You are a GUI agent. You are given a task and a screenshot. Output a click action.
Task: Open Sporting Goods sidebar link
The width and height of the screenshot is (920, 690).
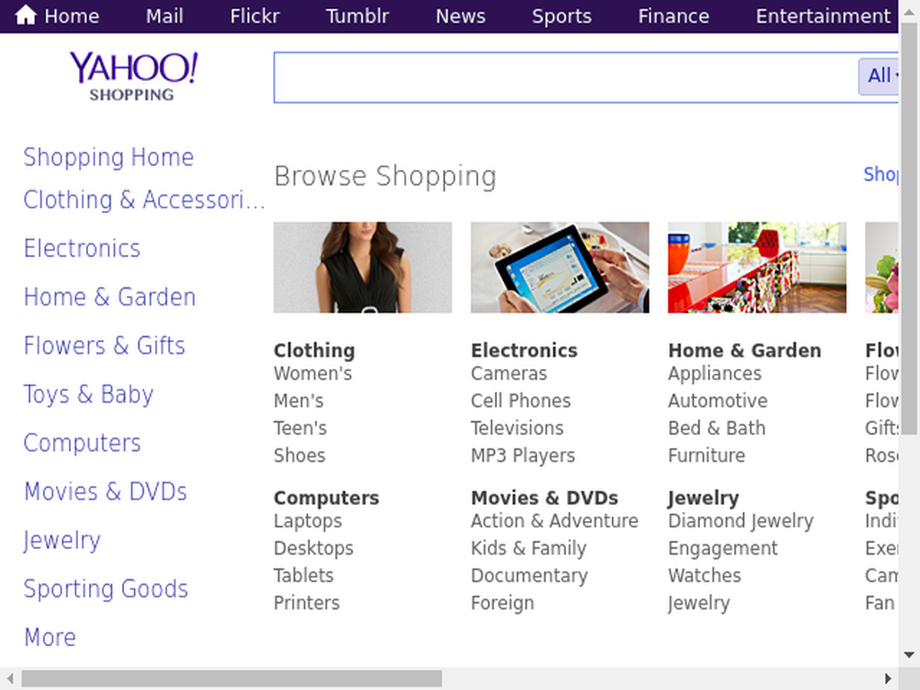click(x=106, y=589)
